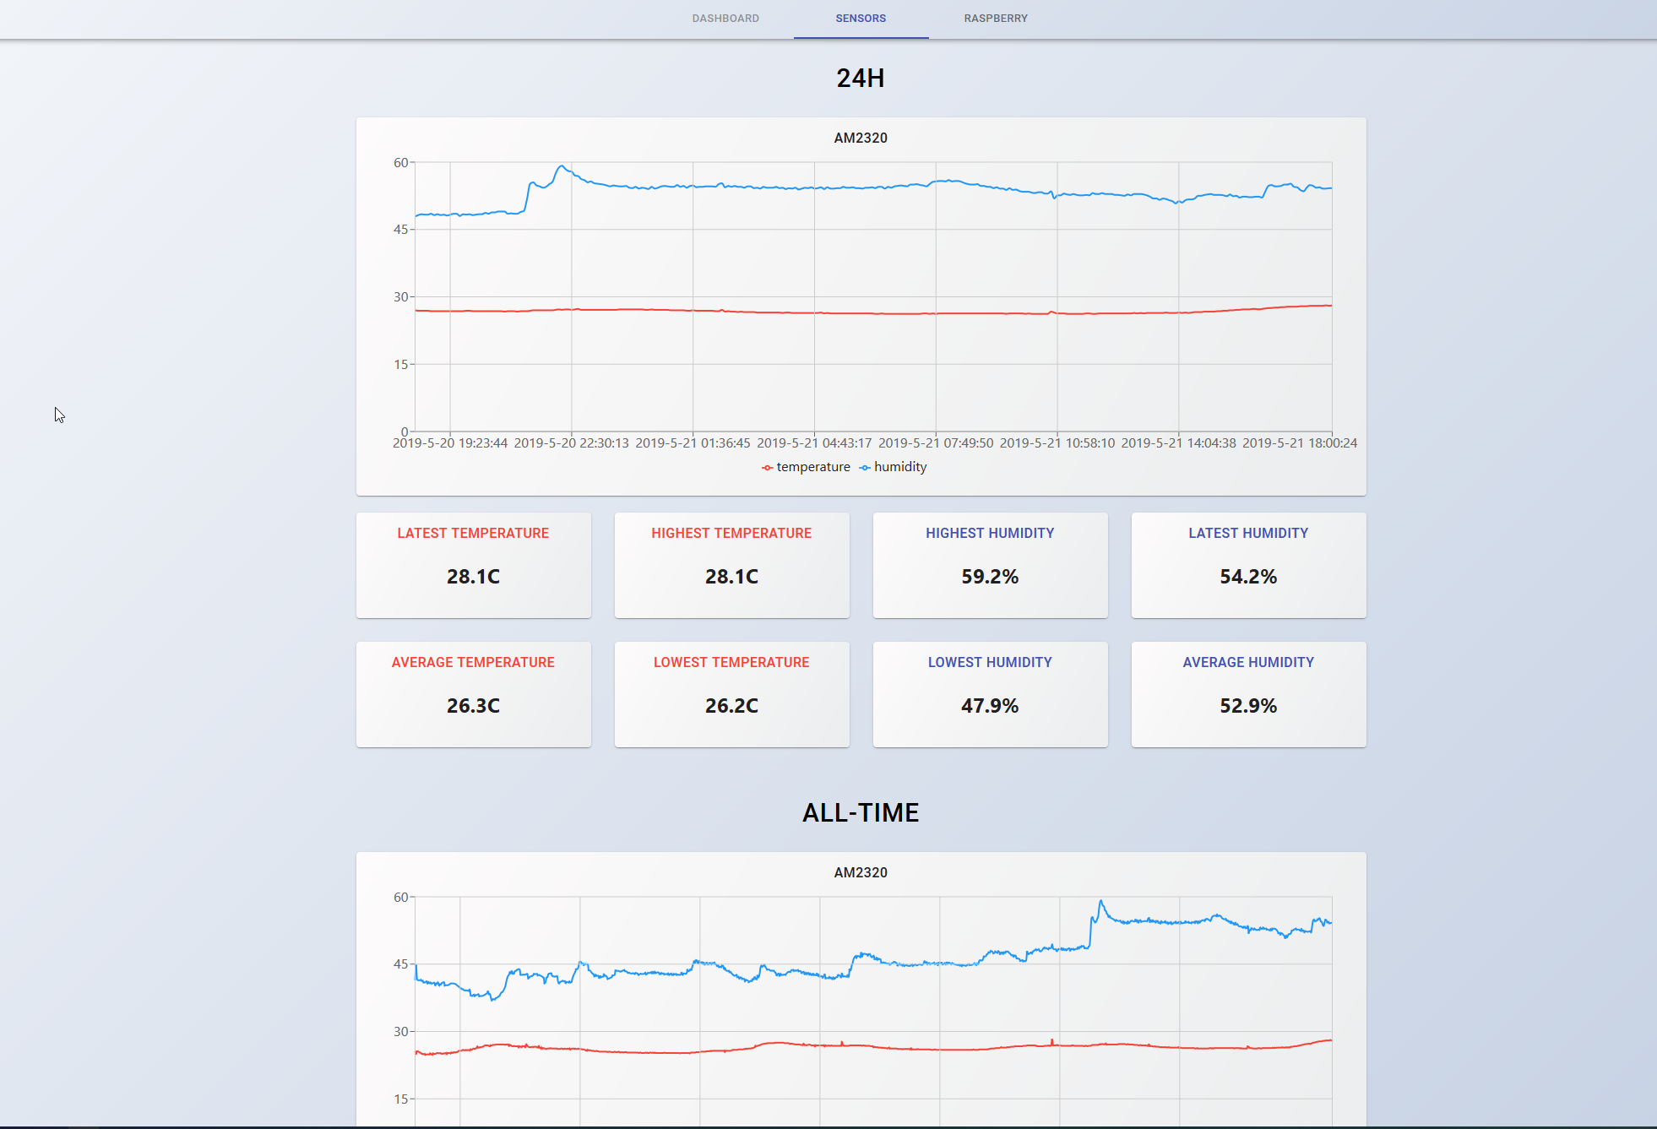Screen dimensions: 1657x1129
Task: Select the Lowest Humidity card
Action: point(990,694)
